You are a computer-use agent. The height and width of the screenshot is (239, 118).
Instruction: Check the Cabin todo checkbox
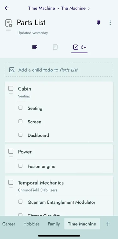point(11,88)
